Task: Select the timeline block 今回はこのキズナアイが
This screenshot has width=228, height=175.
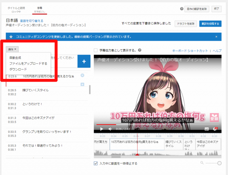Action: click(208, 144)
